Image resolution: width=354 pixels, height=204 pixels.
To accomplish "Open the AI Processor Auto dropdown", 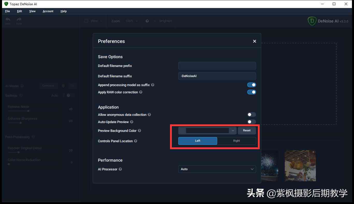I will click(x=217, y=169).
